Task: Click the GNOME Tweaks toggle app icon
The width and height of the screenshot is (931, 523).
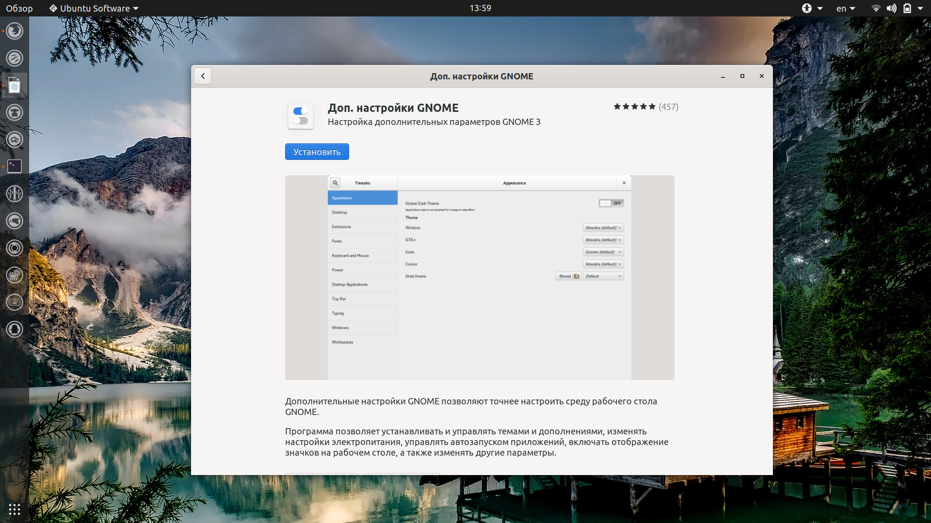Action: tap(301, 116)
